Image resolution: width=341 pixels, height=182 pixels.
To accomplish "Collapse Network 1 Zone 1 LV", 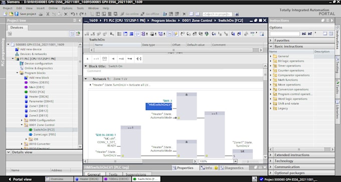I will (x=85, y=79).
